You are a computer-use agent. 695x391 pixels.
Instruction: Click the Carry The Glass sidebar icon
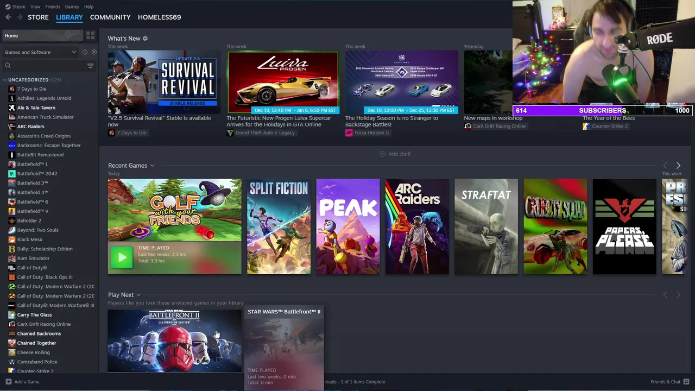pos(11,315)
